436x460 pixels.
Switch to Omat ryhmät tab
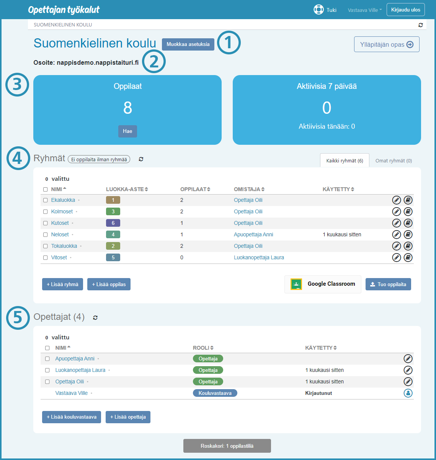pyautogui.click(x=394, y=161)
